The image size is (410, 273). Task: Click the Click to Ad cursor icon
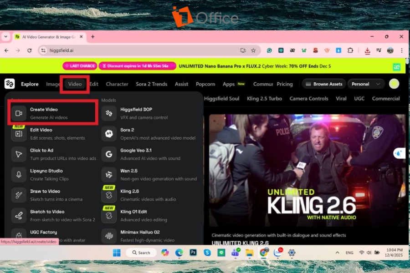tap(19, 154)
